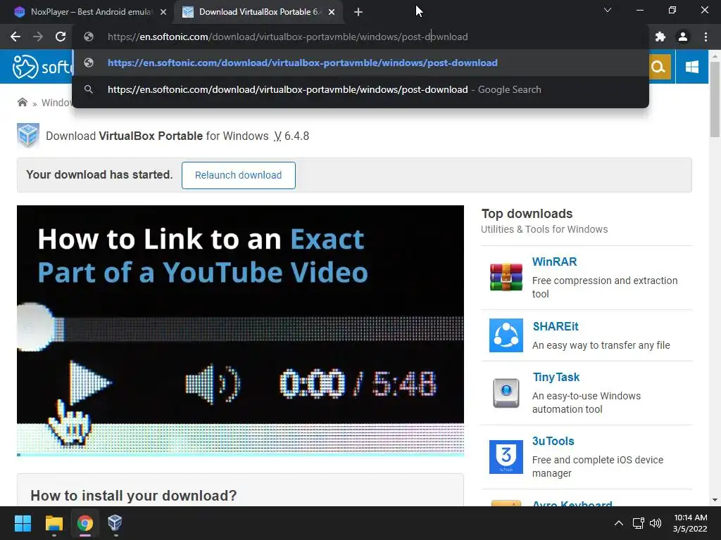Click 'Utilities & Tools for Windows' subtitle
Screen dimensions: 721x540
tap(544, 229)
